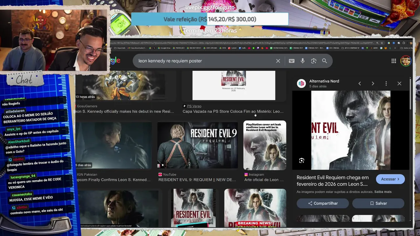Open the BREAKING NEWS Resident Evil thumbnail
Screen dimensions: 420x236
pos(255,208)
